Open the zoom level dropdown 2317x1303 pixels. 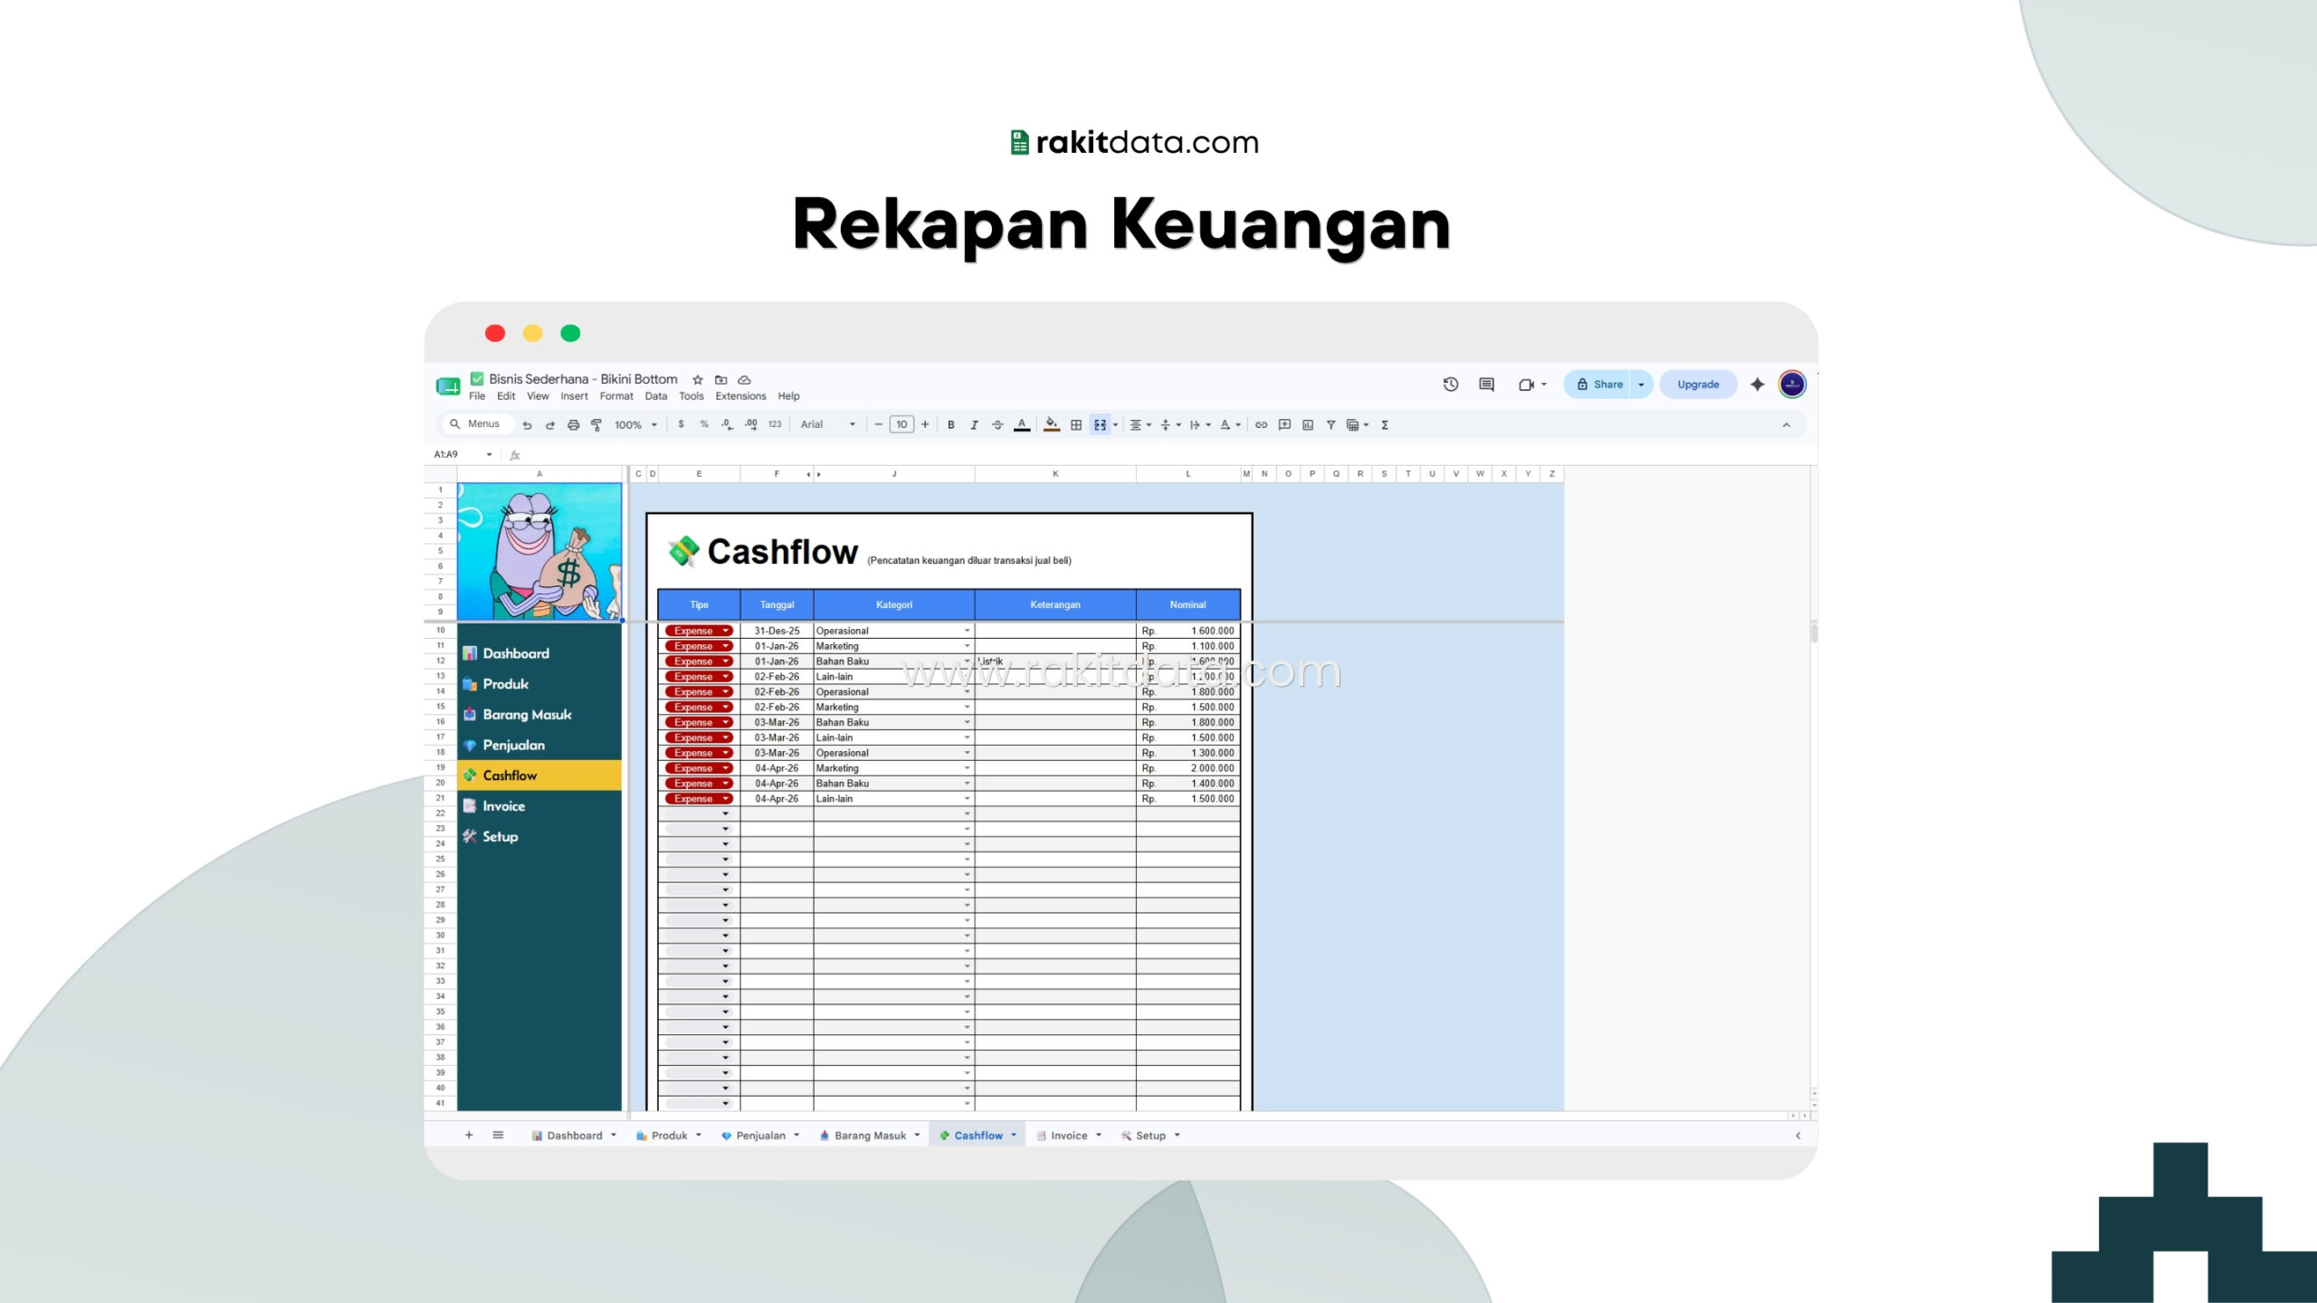tap(635, 424)
